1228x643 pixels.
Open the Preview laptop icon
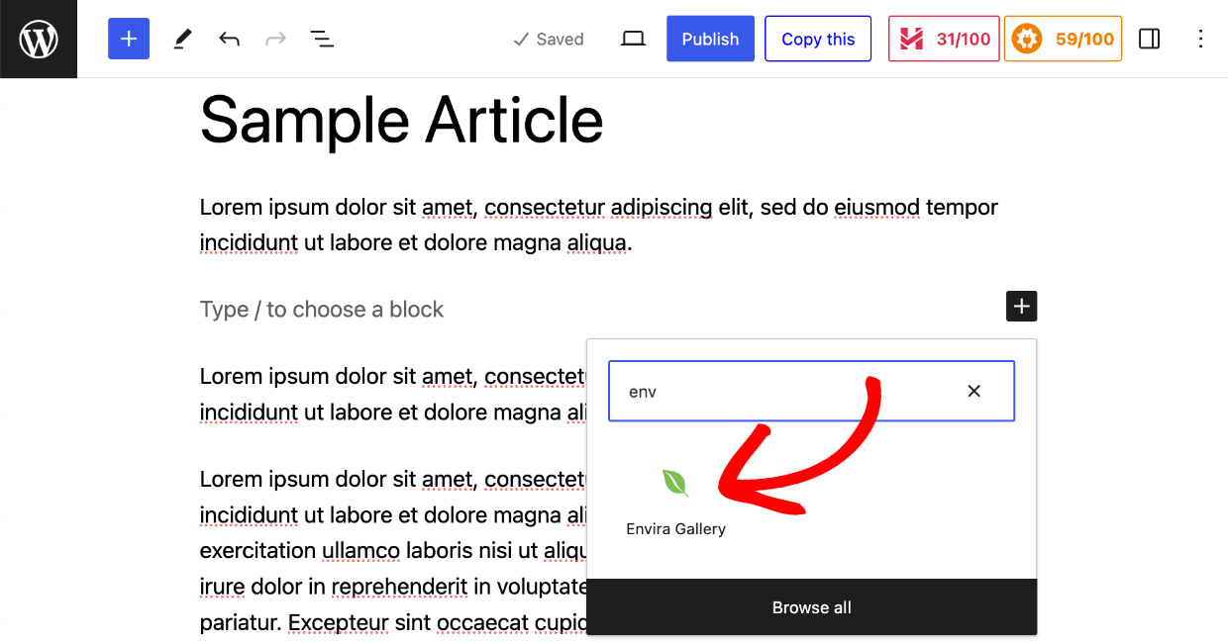pyautogui.click(x=633, y=39)
